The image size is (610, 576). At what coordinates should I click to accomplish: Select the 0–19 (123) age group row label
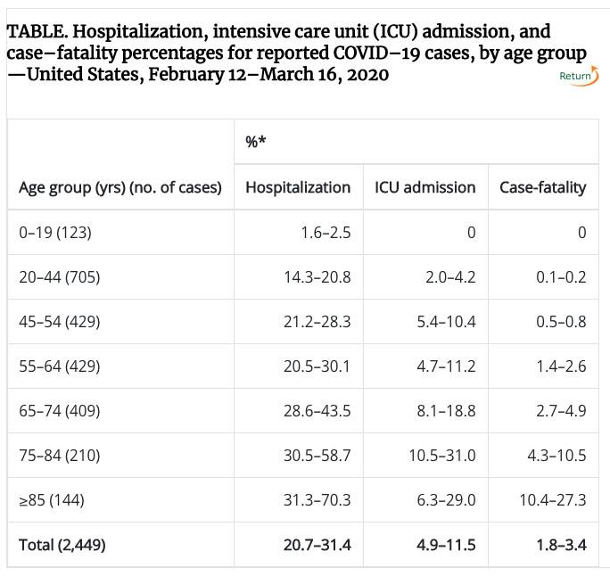coord(55,233)
